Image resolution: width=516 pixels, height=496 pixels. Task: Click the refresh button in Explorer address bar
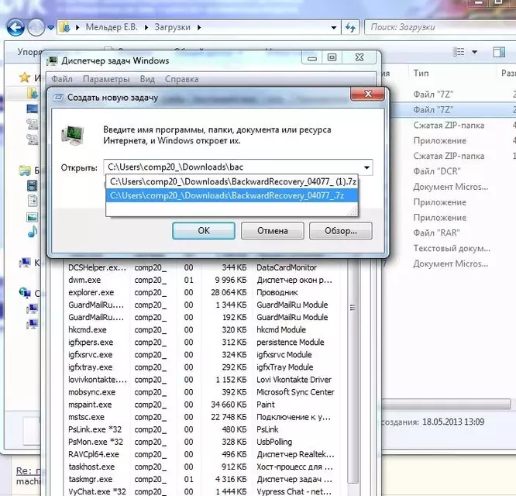pyautogui.click(x=350, y=27)
